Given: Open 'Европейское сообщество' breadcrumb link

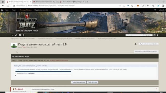Looking at the screenshot, I should pyautogui.click(x=45, y=39).
